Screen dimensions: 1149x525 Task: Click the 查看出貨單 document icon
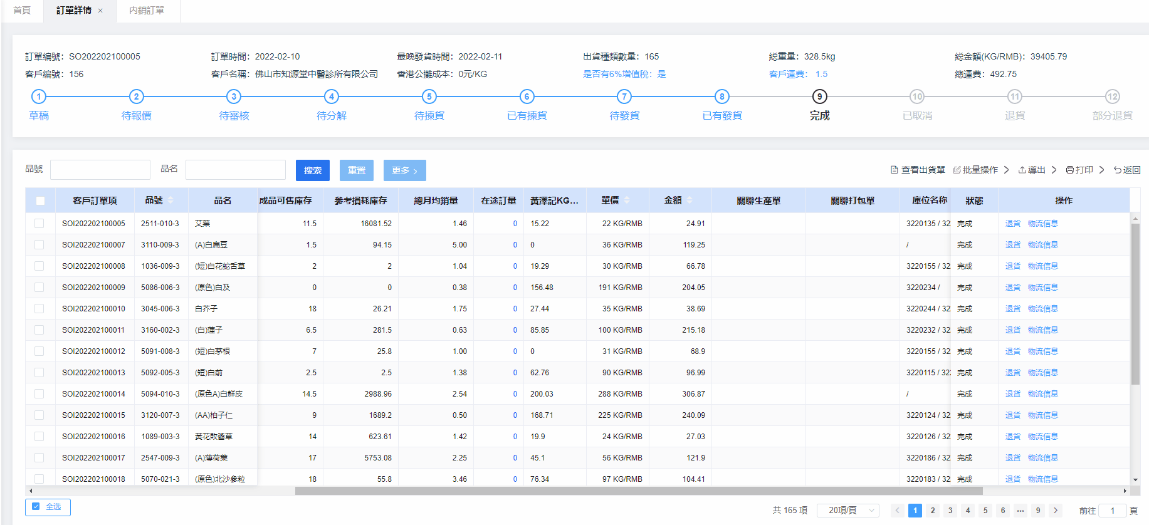[x=895, y=170]
